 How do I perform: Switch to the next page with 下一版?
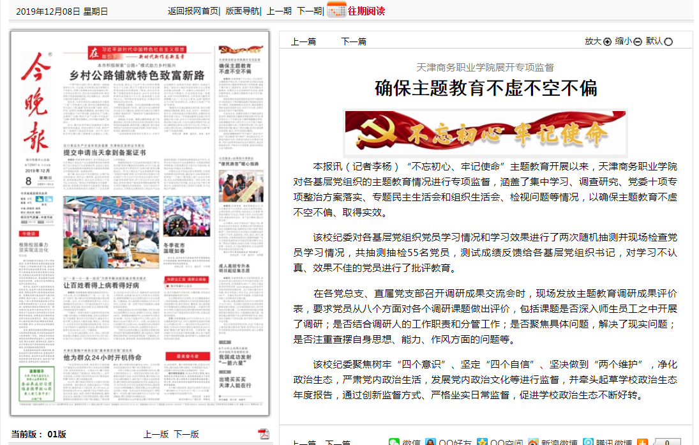(186, 434)
